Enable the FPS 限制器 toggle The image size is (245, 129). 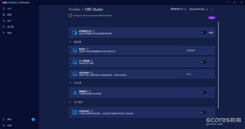[203, 62]
